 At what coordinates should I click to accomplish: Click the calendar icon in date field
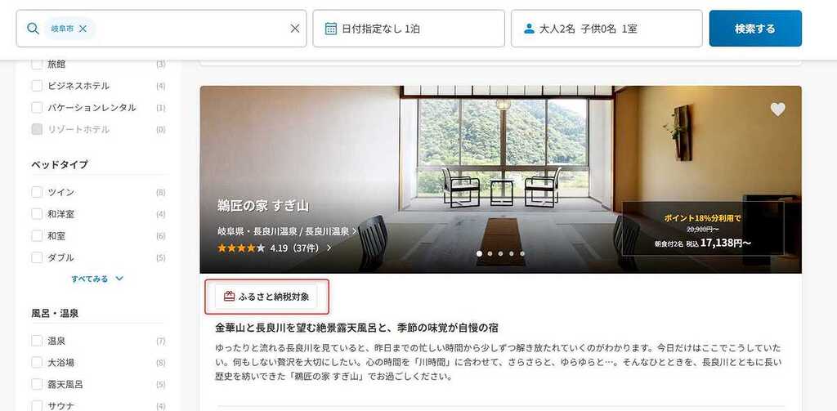pyautogui.click(x=331, y=29)
